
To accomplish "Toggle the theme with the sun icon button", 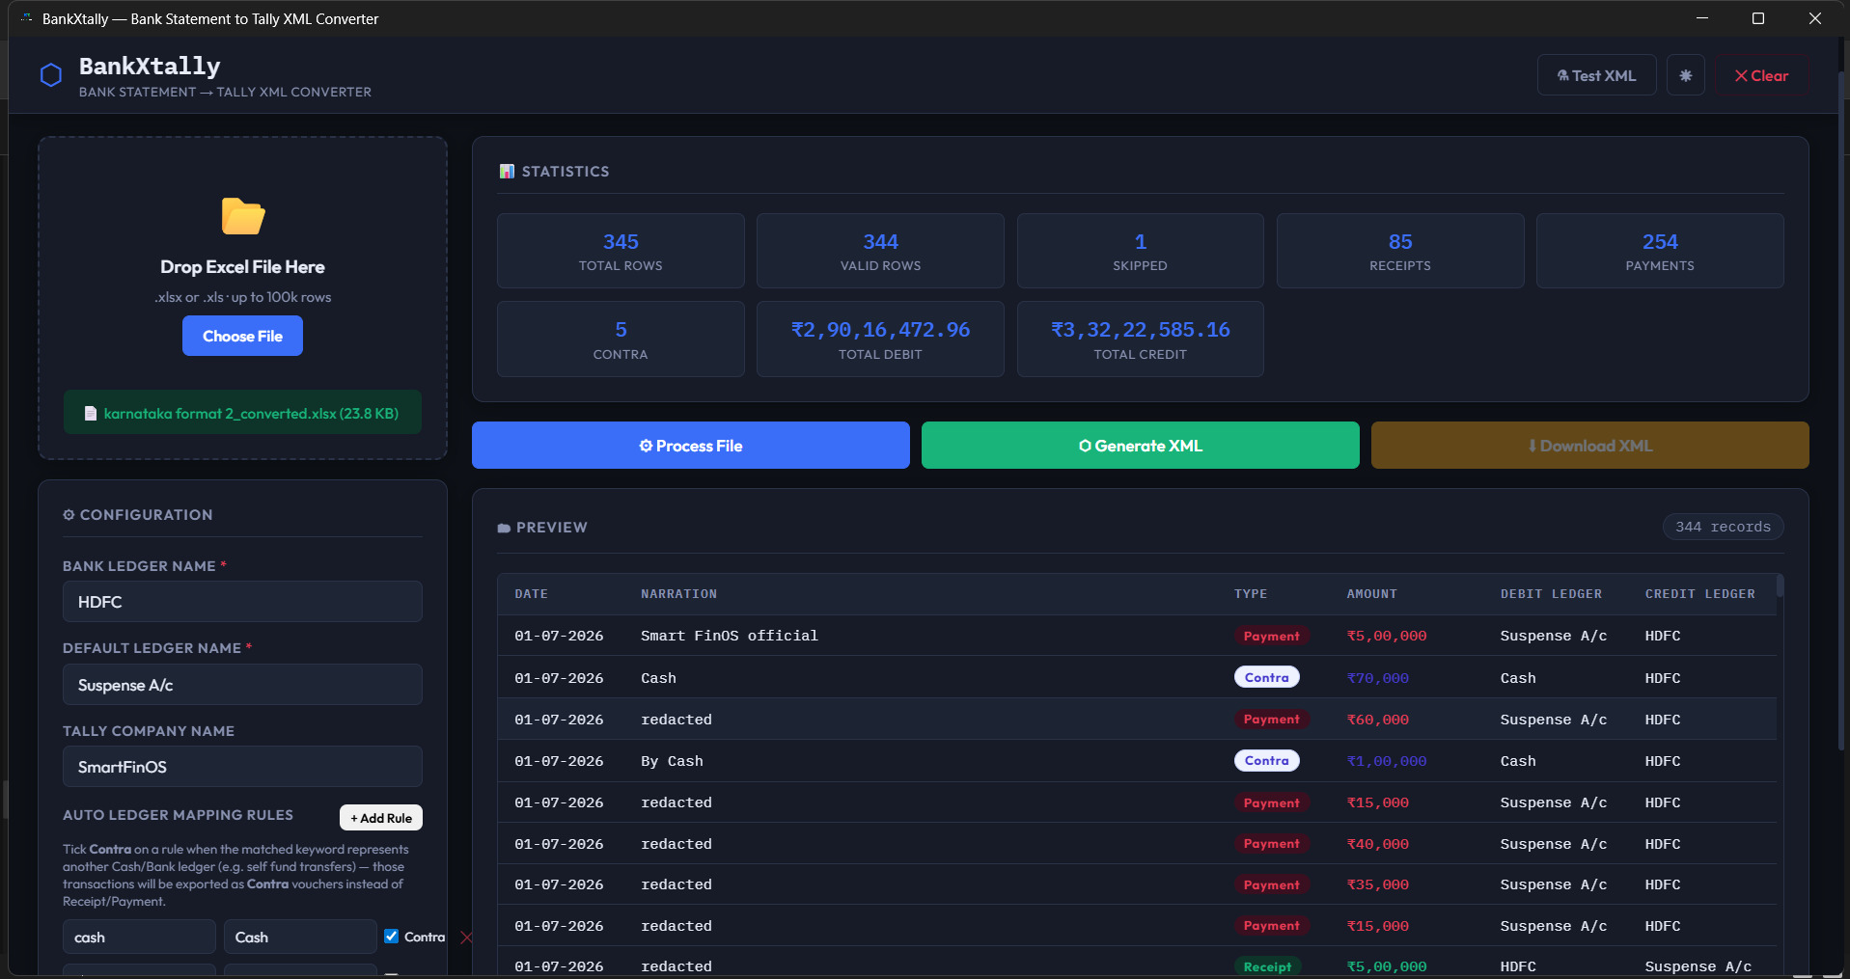I will [1686, 75].
